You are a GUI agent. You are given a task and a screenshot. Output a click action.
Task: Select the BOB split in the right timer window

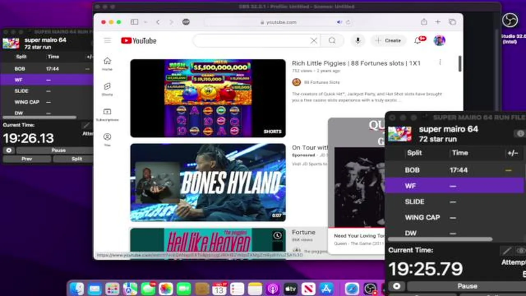tap(455, 170)
